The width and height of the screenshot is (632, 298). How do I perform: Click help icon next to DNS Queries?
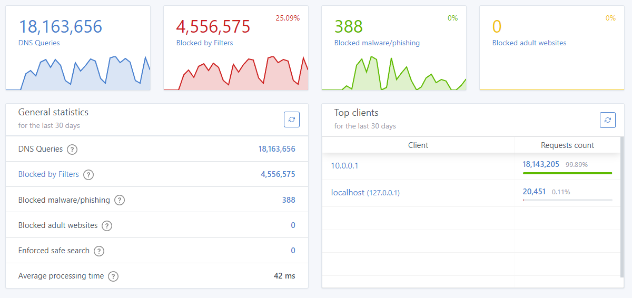[x=73, y=150]
